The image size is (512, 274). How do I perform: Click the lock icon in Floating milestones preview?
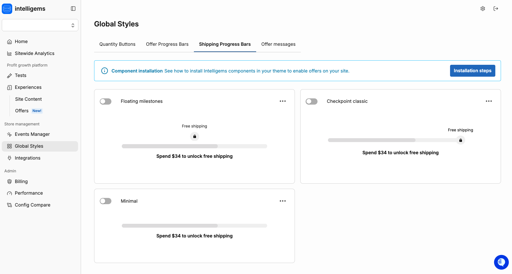(x=194, y=136)
